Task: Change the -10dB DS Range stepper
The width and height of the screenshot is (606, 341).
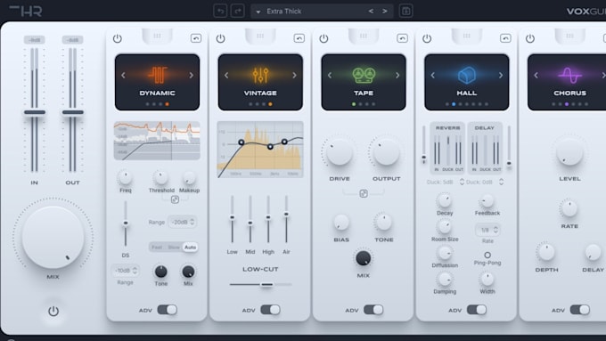Action: [x=126, y=271]
